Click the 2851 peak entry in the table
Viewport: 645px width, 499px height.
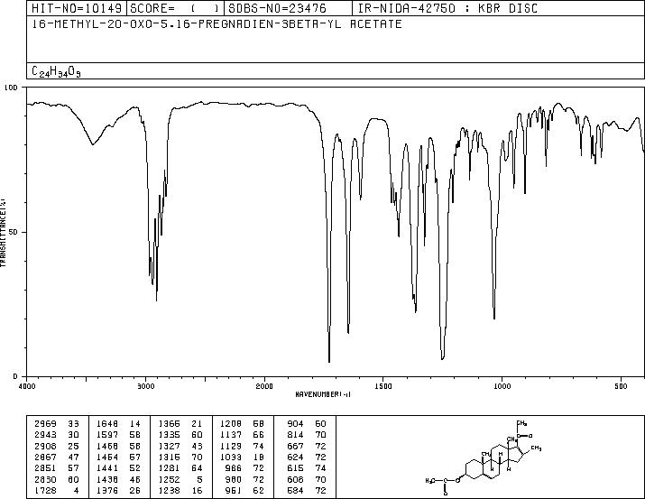click(x=57, y=468)
